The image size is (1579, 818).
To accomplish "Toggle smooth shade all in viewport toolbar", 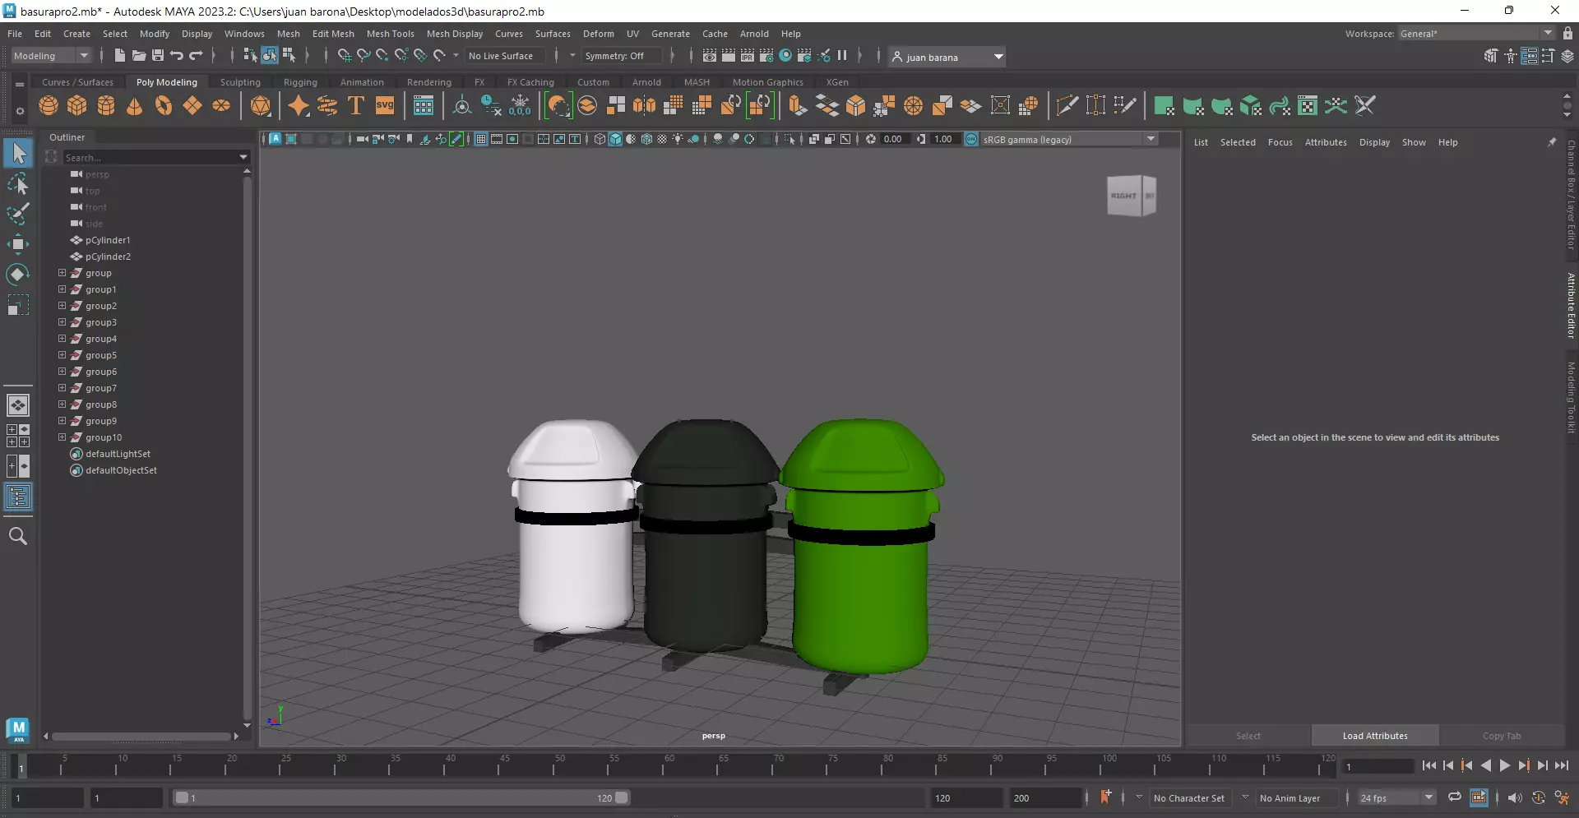I will pos(615,139).
